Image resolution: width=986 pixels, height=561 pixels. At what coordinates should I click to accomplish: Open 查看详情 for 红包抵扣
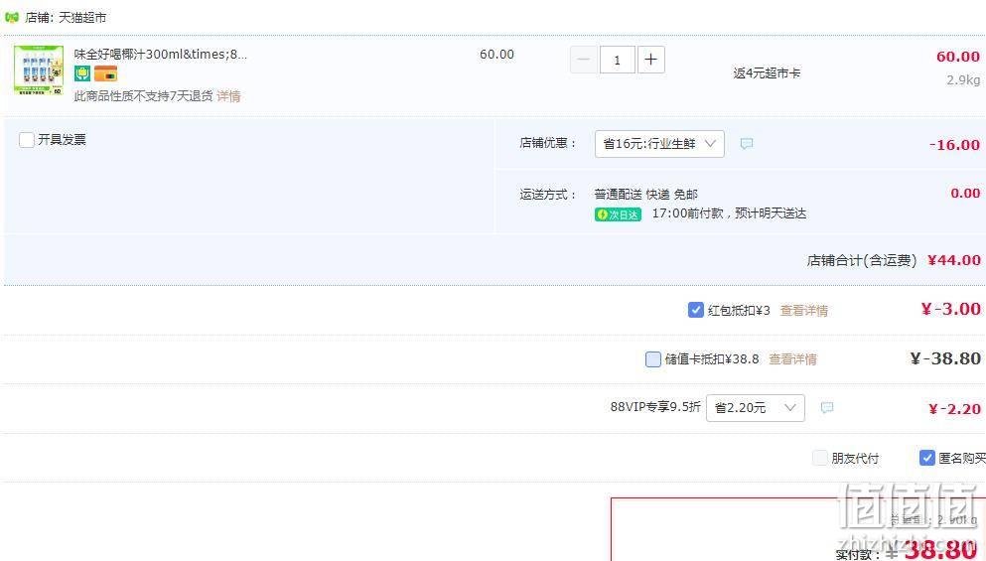click(803, 311)
